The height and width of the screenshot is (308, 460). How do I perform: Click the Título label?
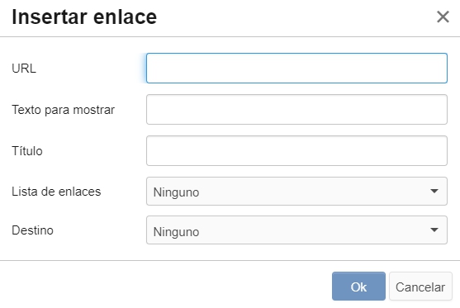(27, 151)
